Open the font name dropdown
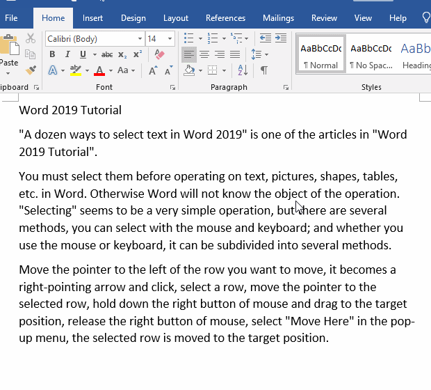 [140, 39]
